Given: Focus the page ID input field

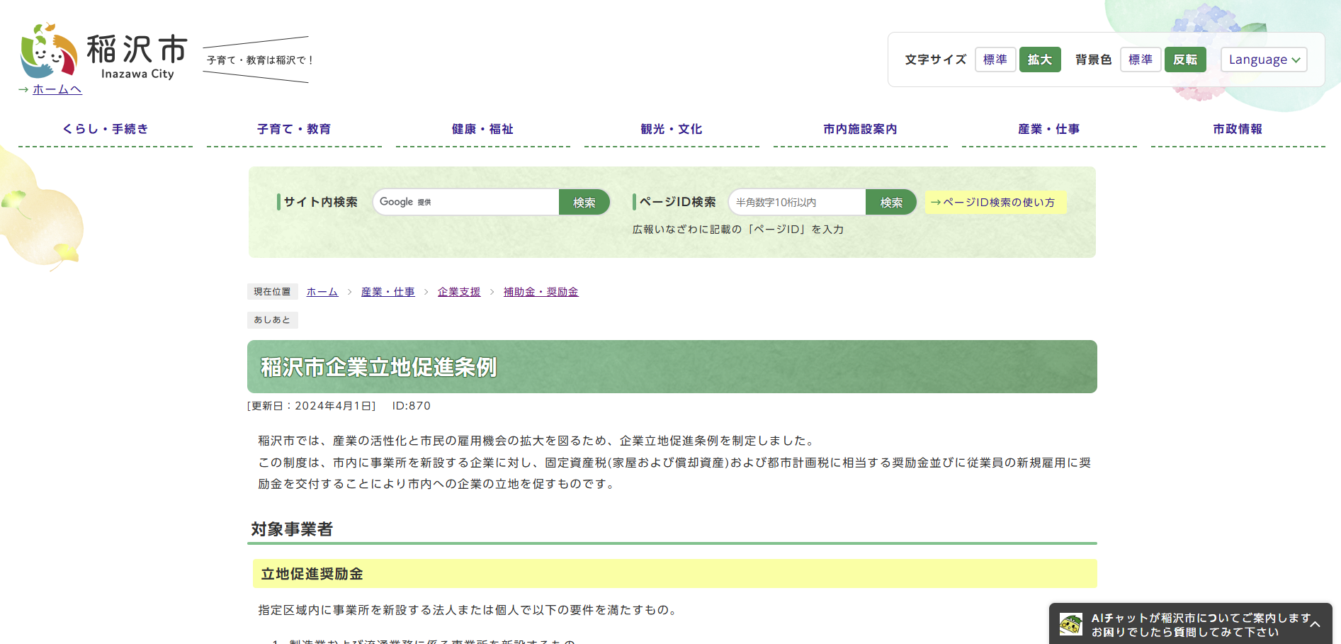Looking at the screenshot, I should [797, 202].
